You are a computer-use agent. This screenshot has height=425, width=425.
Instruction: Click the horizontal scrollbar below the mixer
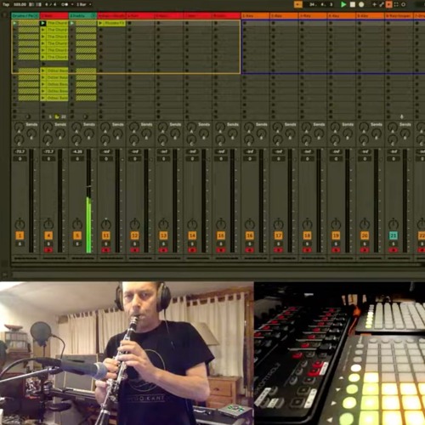[217, 264]
